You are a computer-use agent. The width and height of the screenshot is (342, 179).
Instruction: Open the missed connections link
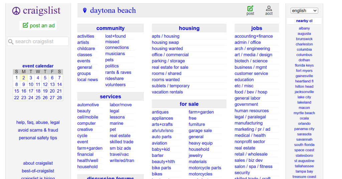coord(117,45)
